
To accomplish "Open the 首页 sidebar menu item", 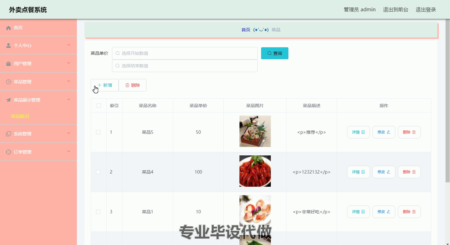I will [38, 28].
